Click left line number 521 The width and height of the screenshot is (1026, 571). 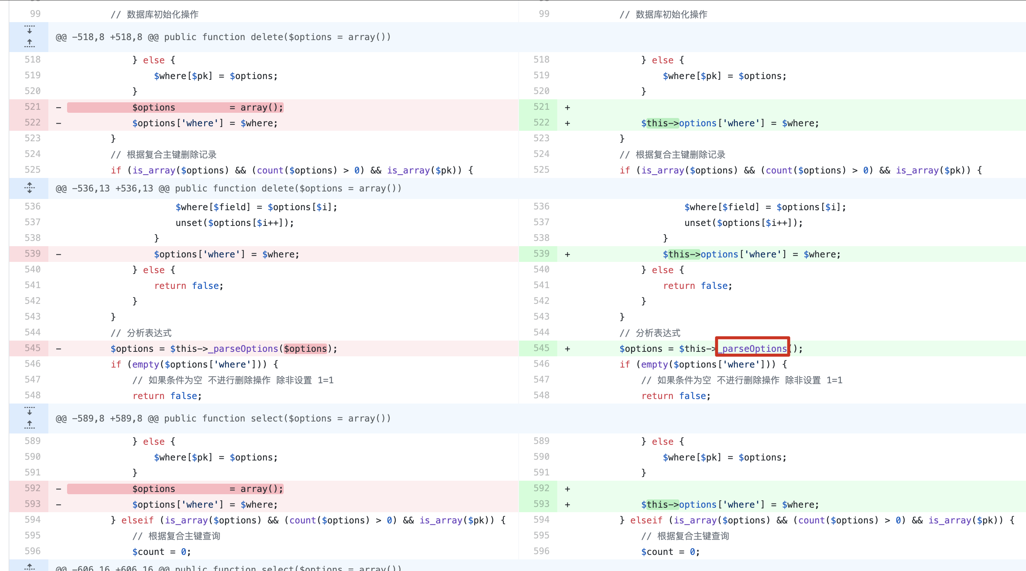click(33, 107)
